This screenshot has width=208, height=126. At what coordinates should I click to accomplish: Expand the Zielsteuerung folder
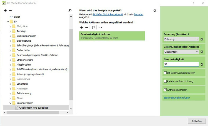(x=10, y=41)
